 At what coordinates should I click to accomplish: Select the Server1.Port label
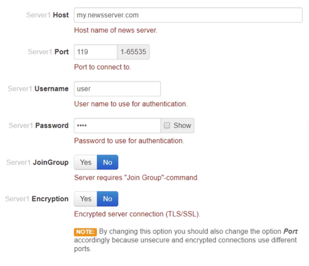(x=50, y=52)
